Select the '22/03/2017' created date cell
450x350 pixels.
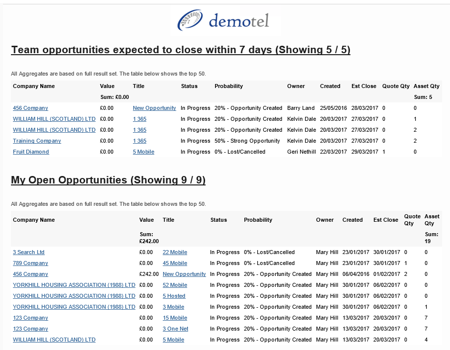click(334, 152)
